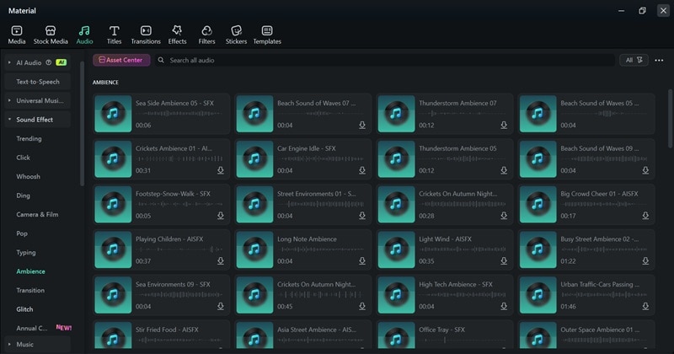Switch to Stock Media tab
674x354 pixels.
(x=51, y=35)
